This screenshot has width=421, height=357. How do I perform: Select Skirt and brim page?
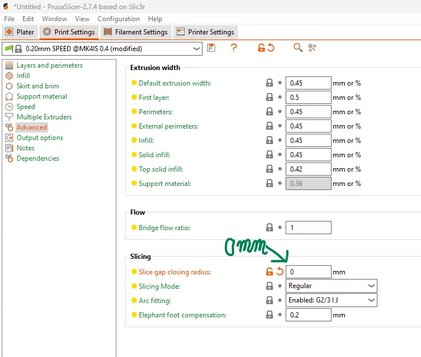[x=38, y=86]
